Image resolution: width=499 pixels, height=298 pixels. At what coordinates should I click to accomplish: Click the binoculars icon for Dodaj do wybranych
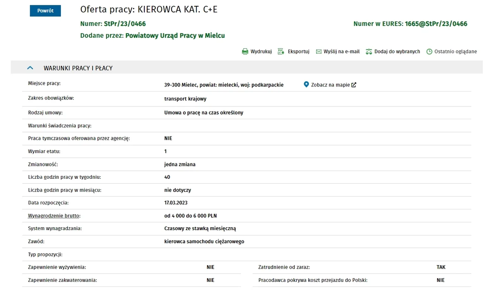point(369,52)
